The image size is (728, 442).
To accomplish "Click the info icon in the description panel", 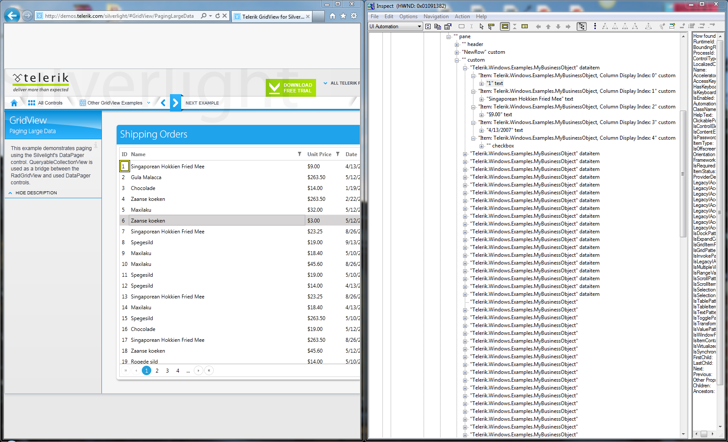I will 96,145.
